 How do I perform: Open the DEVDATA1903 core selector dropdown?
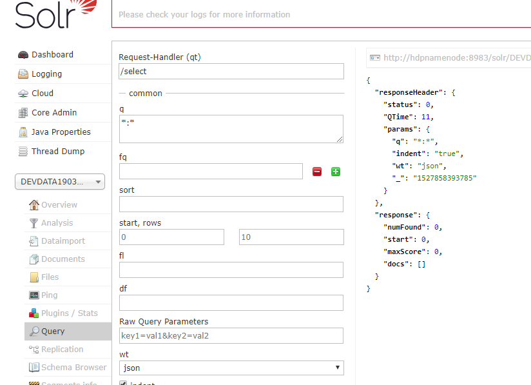coord(59,182)
